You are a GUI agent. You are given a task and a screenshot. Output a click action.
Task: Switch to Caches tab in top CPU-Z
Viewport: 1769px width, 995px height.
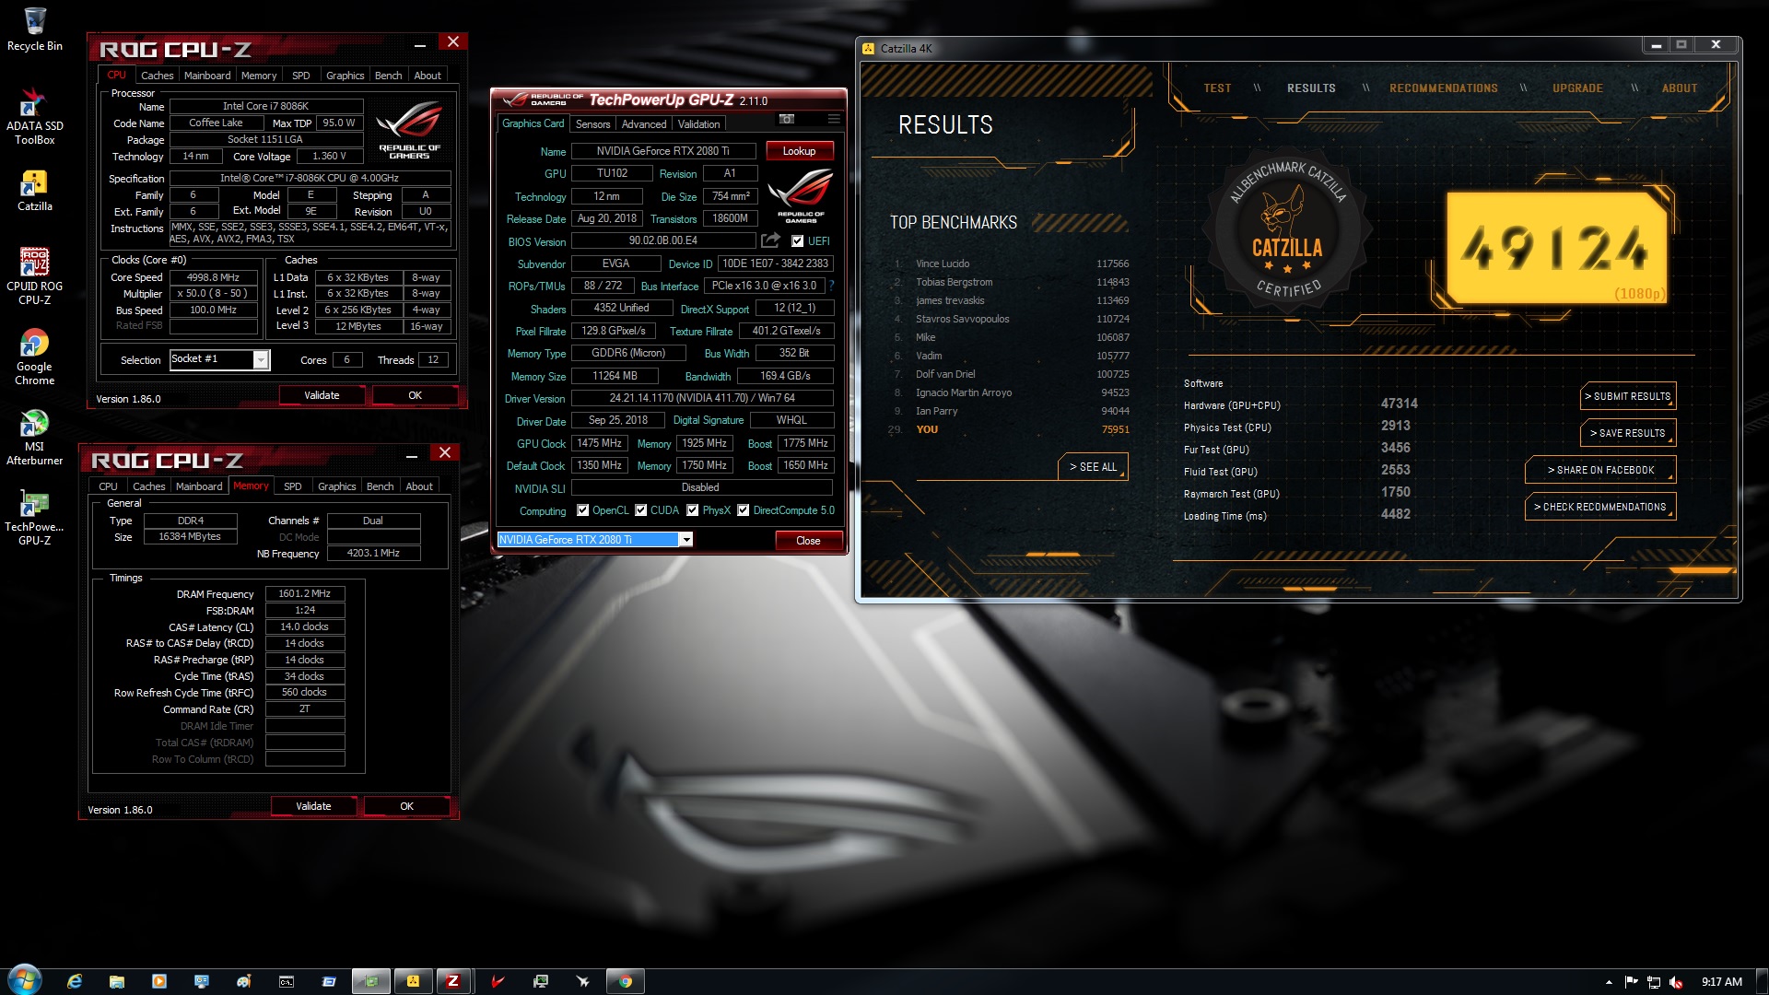pyautogui.click(x=157, y=76)
